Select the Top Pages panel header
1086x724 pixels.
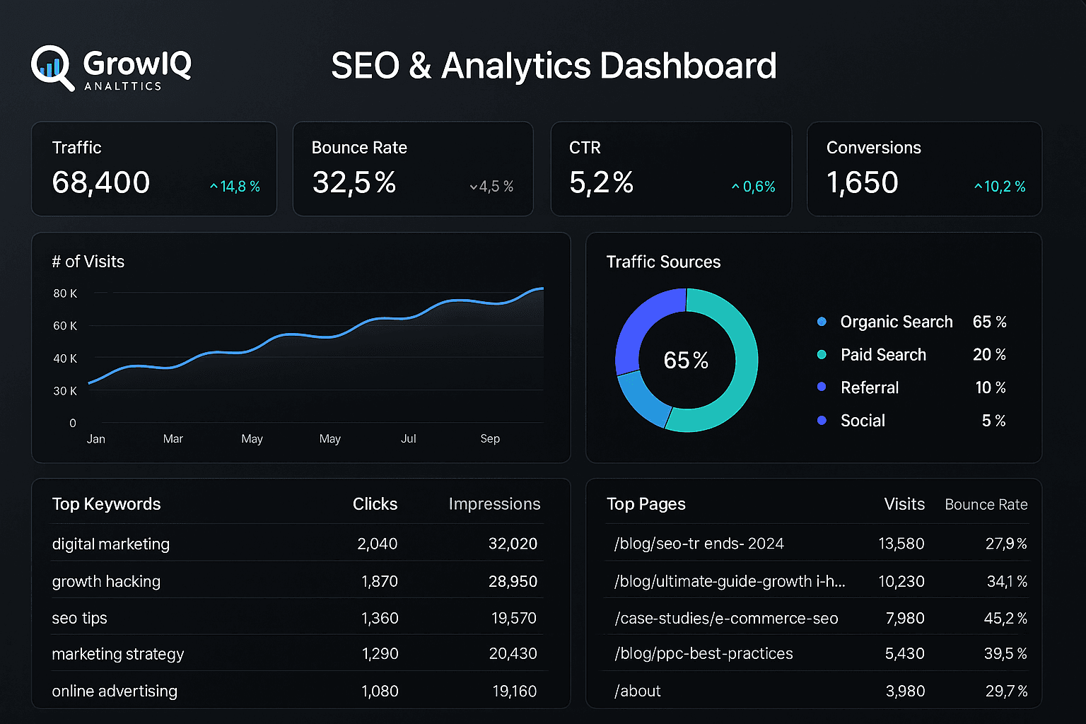[x=646, y=504]
